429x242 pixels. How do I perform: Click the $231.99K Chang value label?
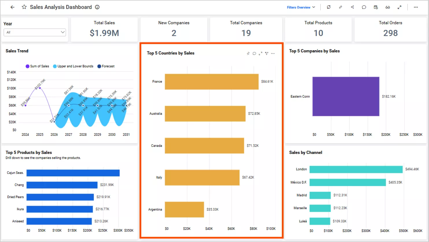[x=107, y=185]
